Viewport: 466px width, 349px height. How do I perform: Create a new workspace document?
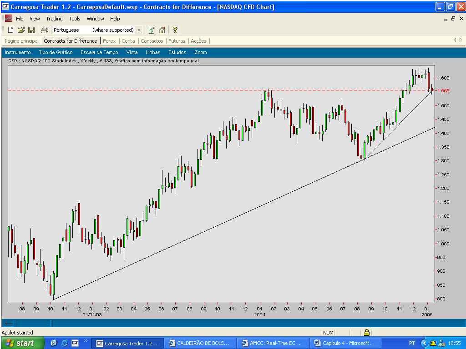coord(10,30)
